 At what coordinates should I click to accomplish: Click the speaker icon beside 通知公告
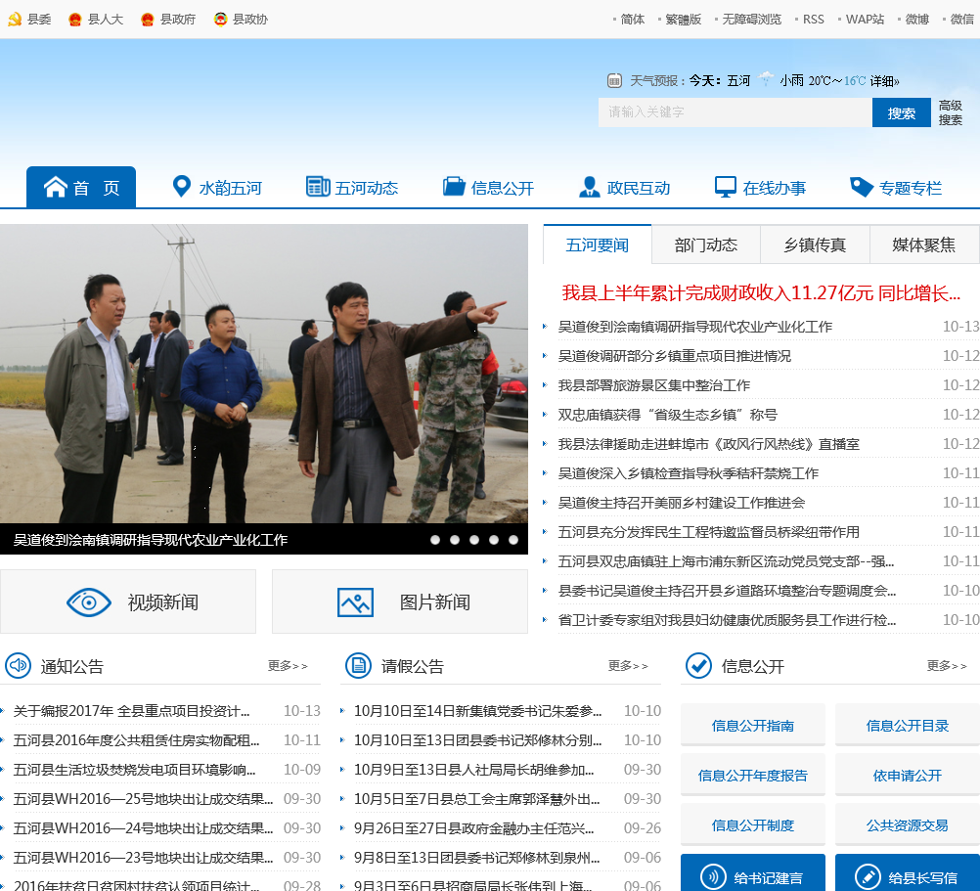pyautogui.click(x=19, y=665)
